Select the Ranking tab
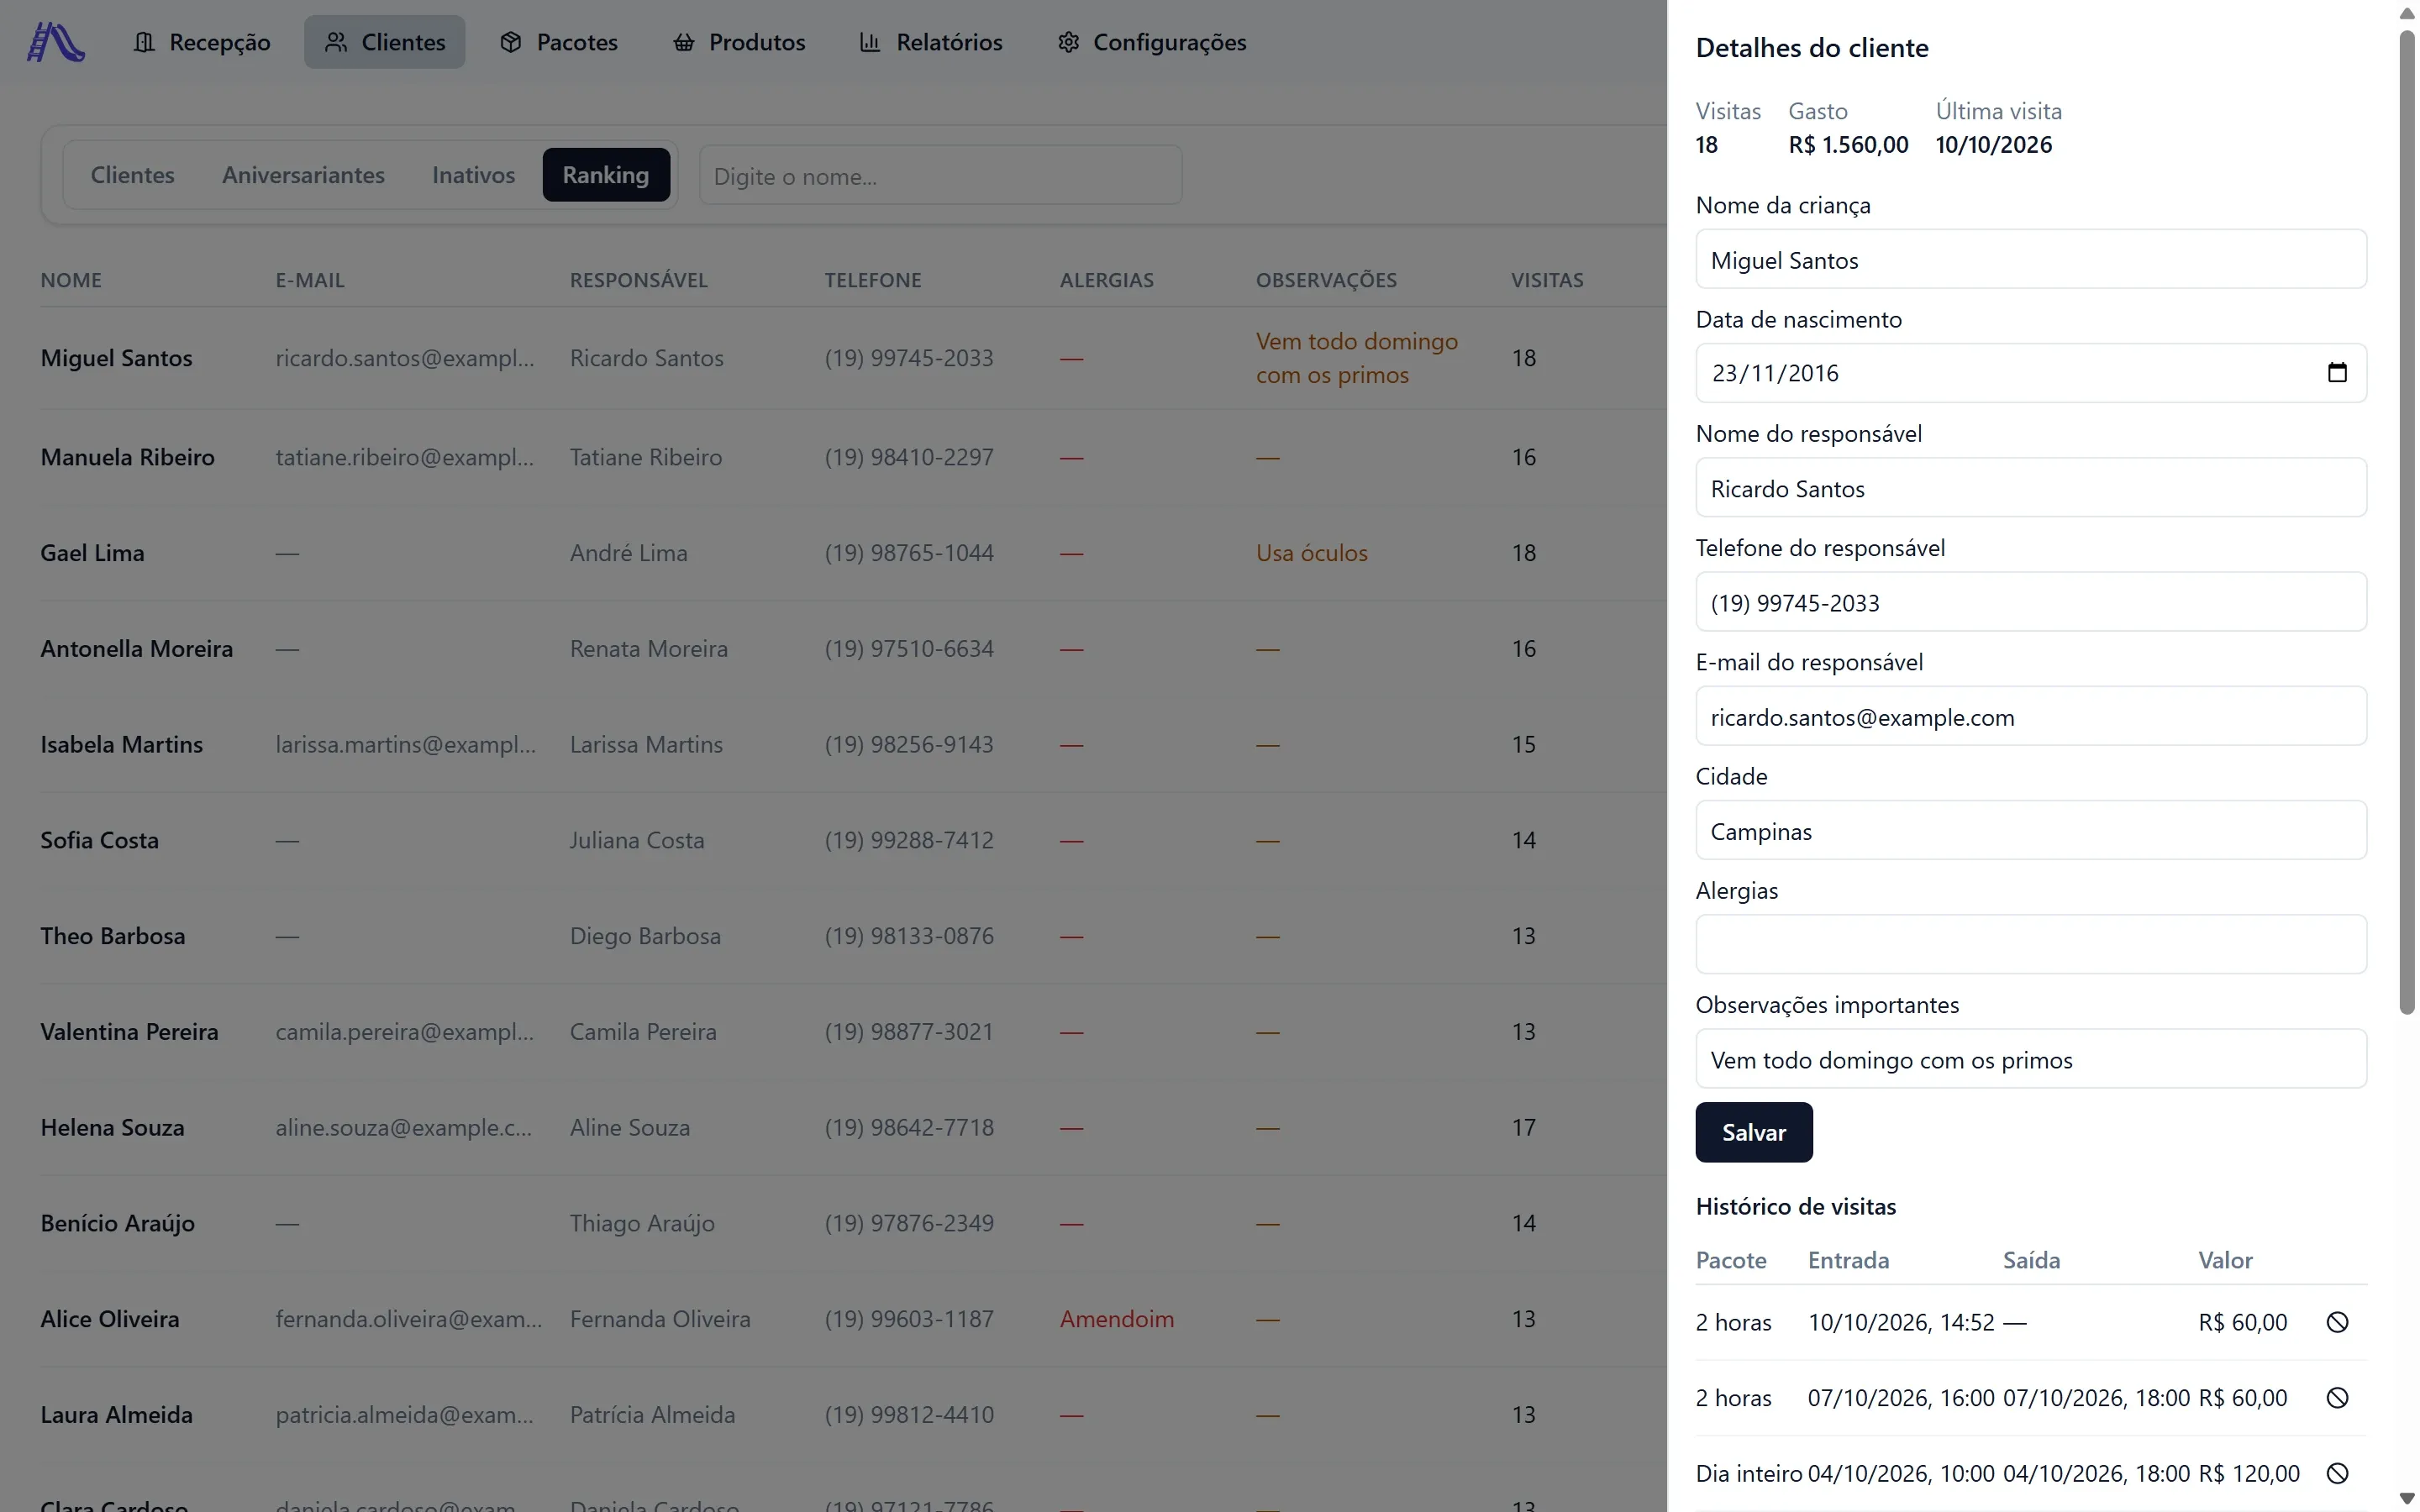 [x=606, y=175]
